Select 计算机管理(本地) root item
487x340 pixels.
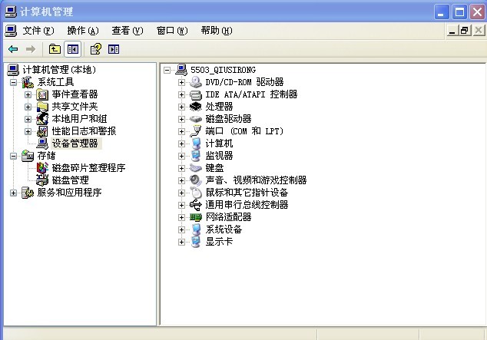[59, 70]
